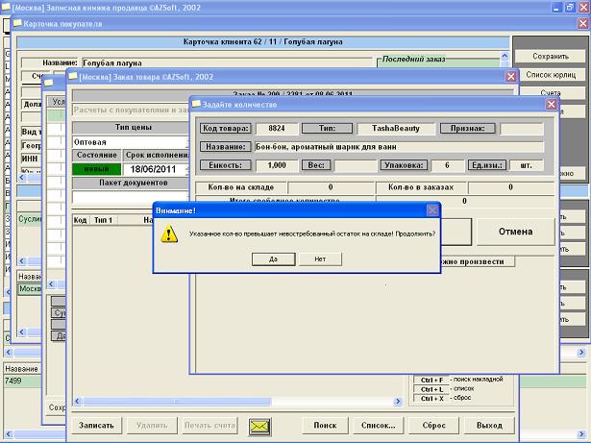Click the Поиск button
The image size is (591, 443).
click(325, 426)
